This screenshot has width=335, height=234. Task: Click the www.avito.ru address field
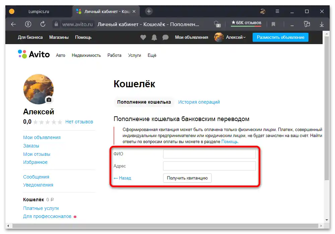tap(77, 24)
